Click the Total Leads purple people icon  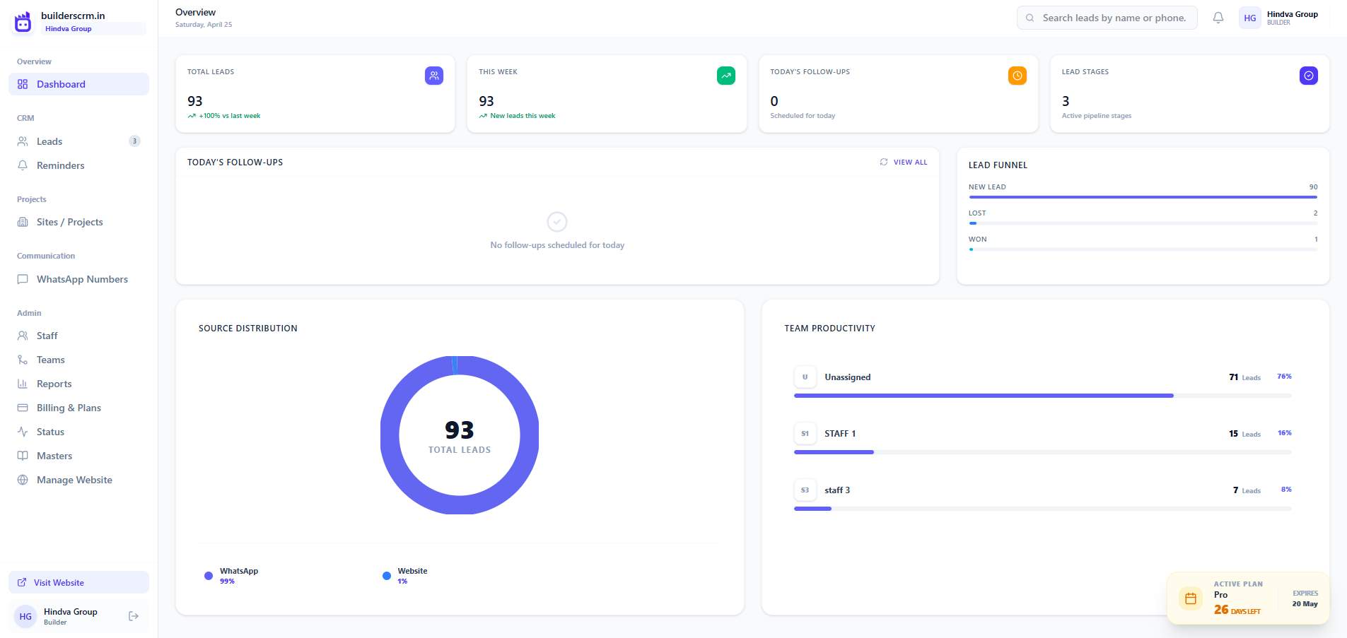pos(434,76)
